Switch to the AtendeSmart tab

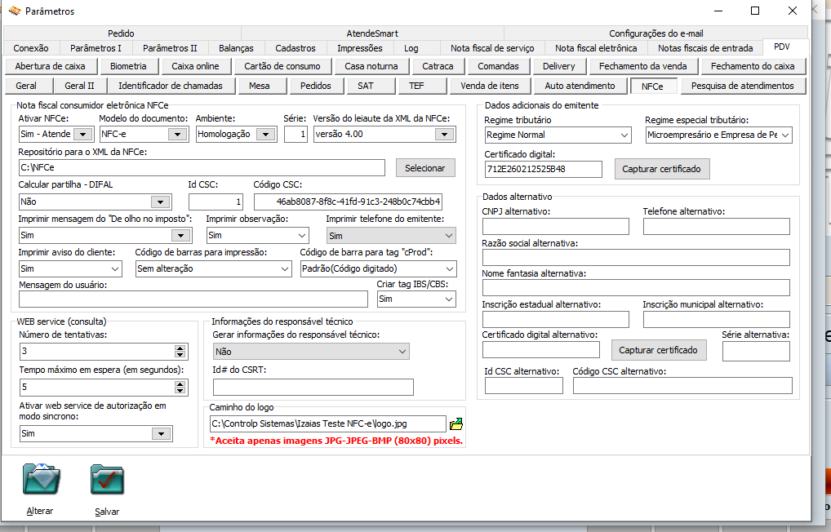click(x=372, y=33)
